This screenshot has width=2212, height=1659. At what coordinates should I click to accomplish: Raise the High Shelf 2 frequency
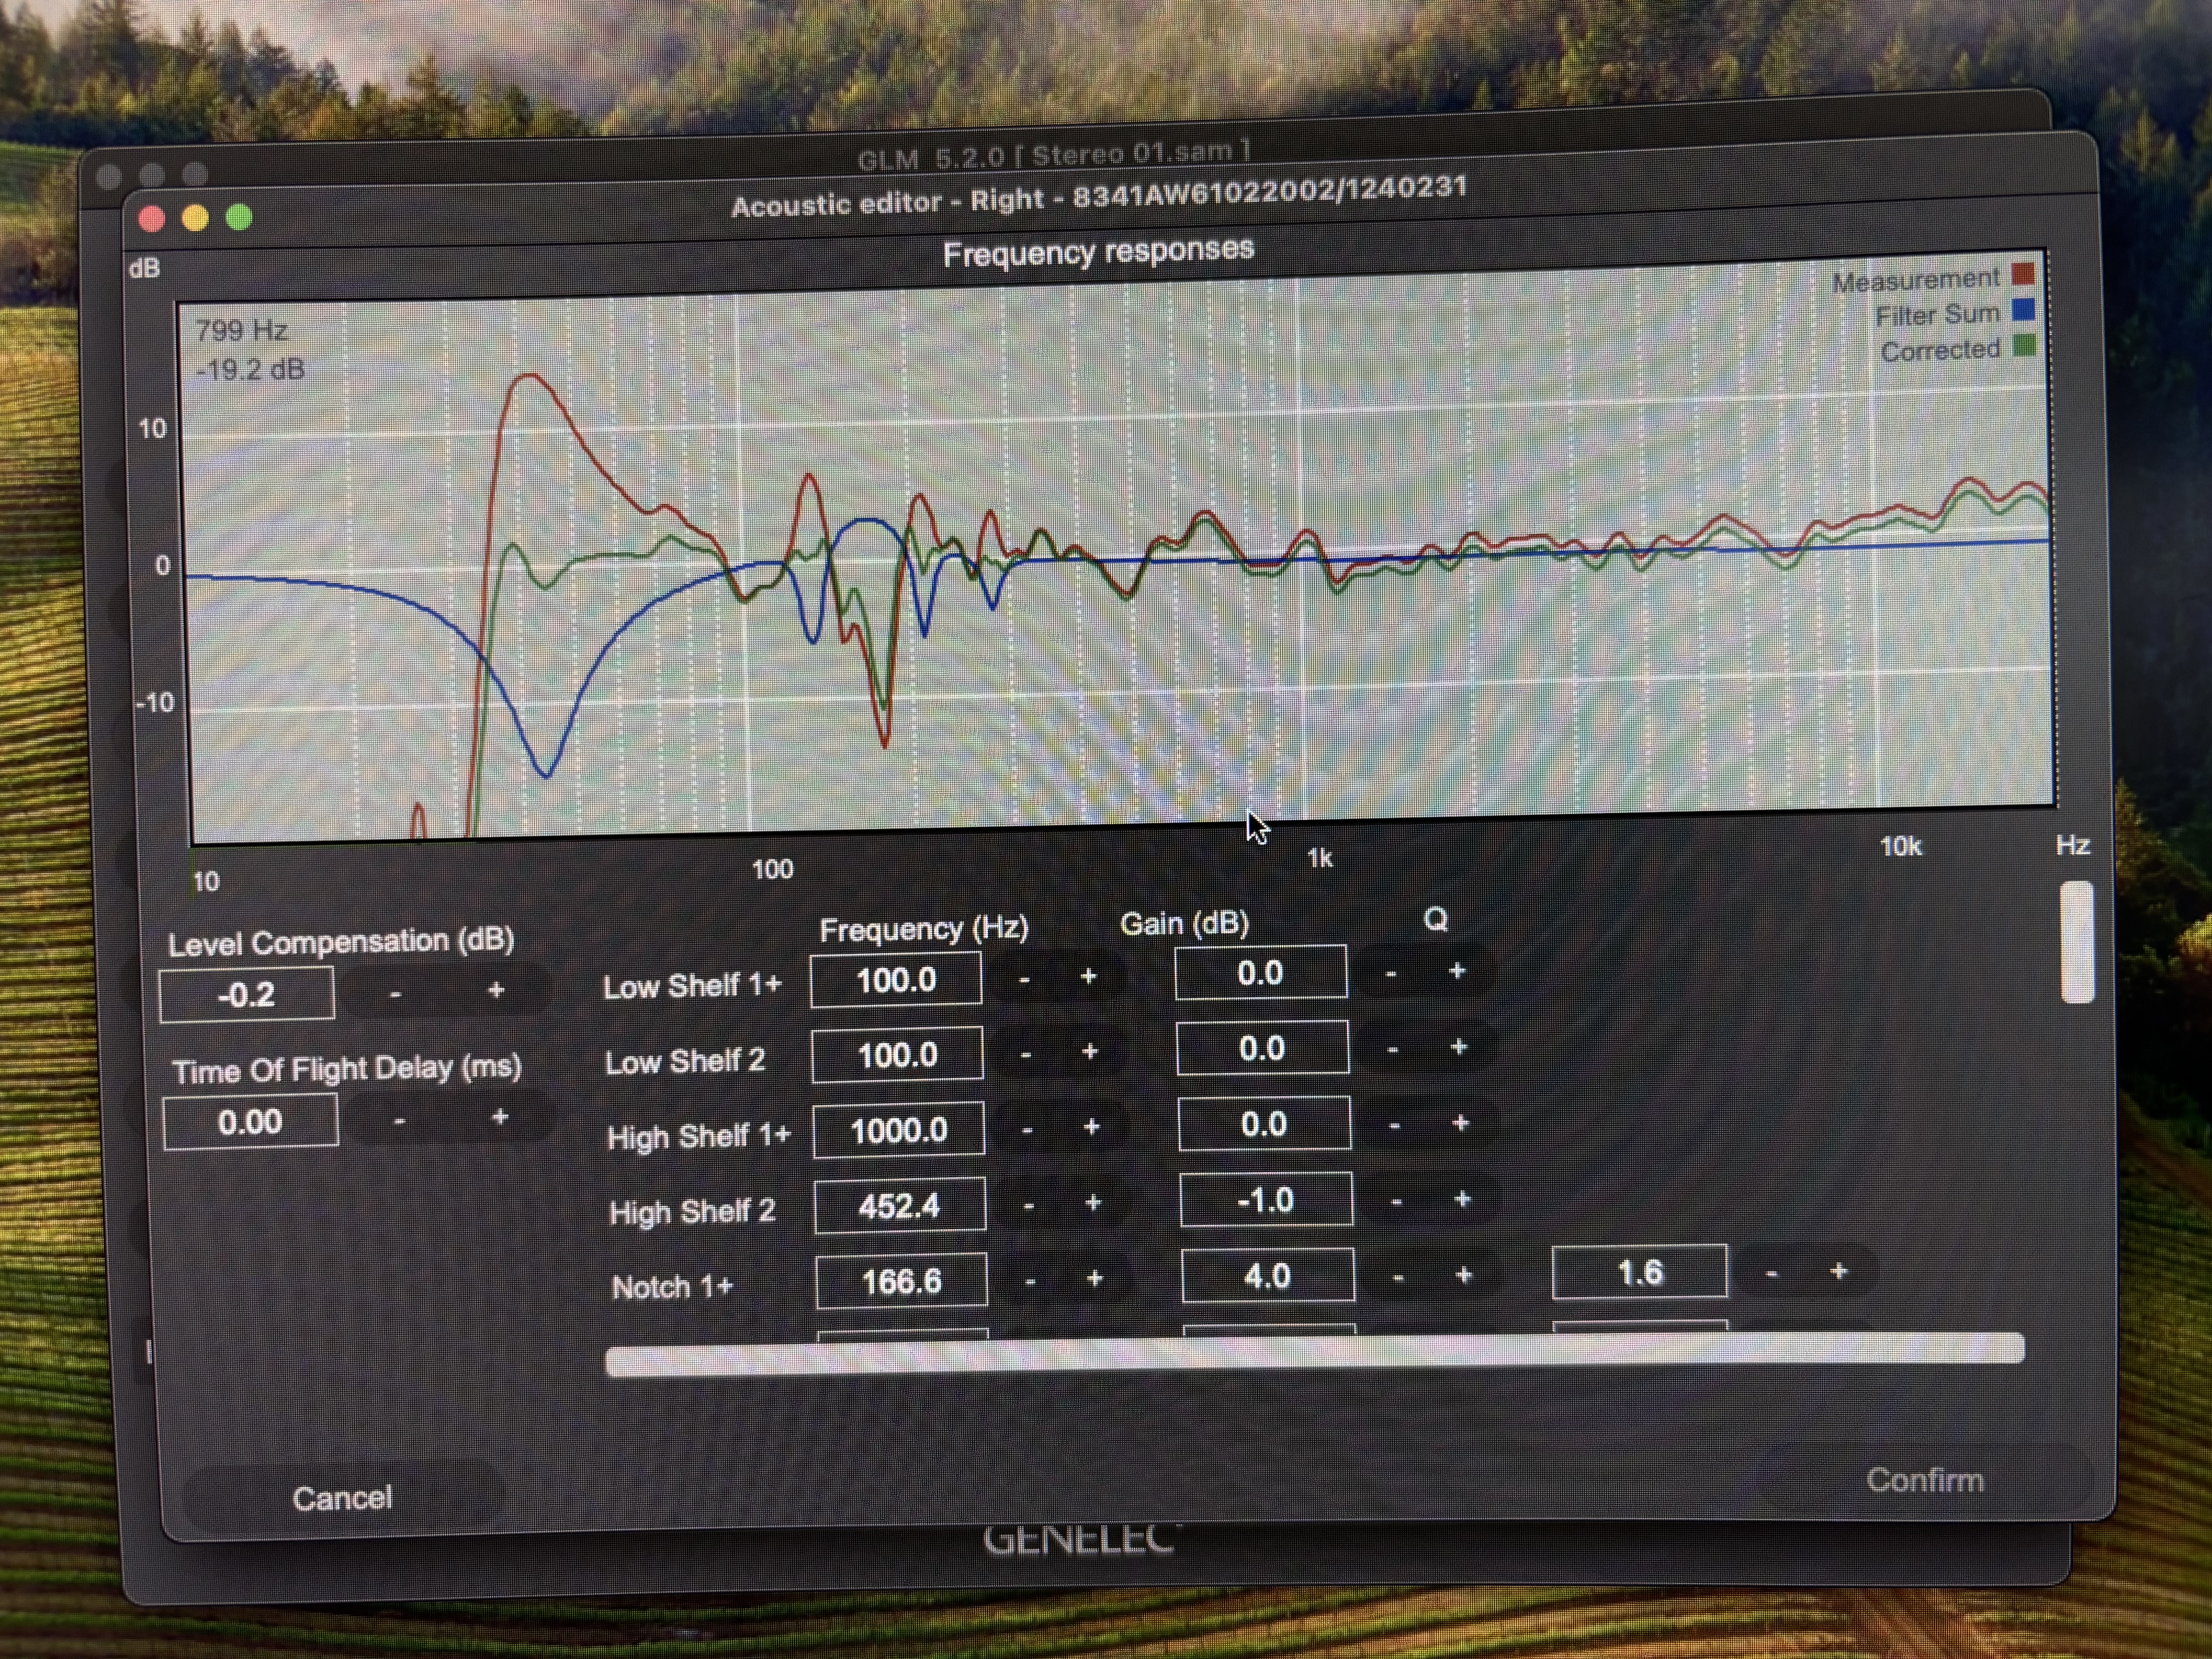point(1093,1202)
